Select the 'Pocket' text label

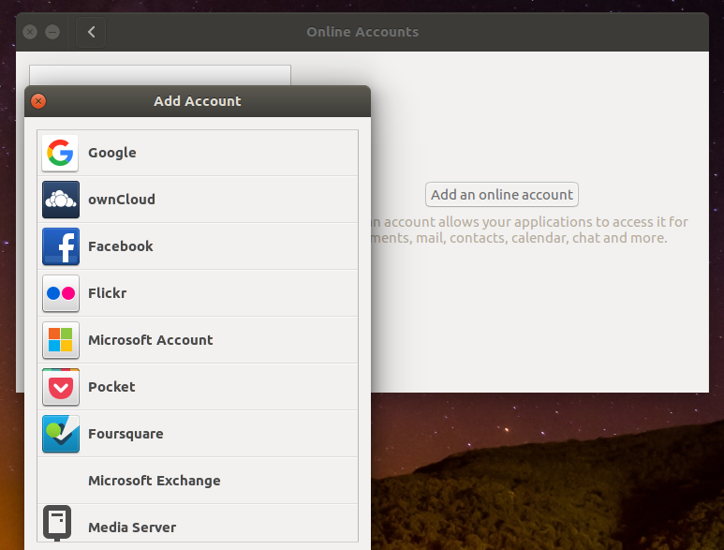[111, 387]
